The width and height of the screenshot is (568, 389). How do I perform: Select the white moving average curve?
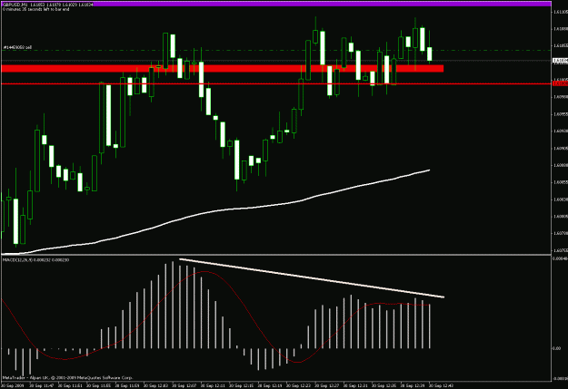click(215, 211)
